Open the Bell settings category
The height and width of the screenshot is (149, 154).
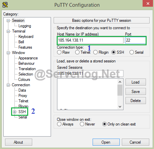(21, 42)
